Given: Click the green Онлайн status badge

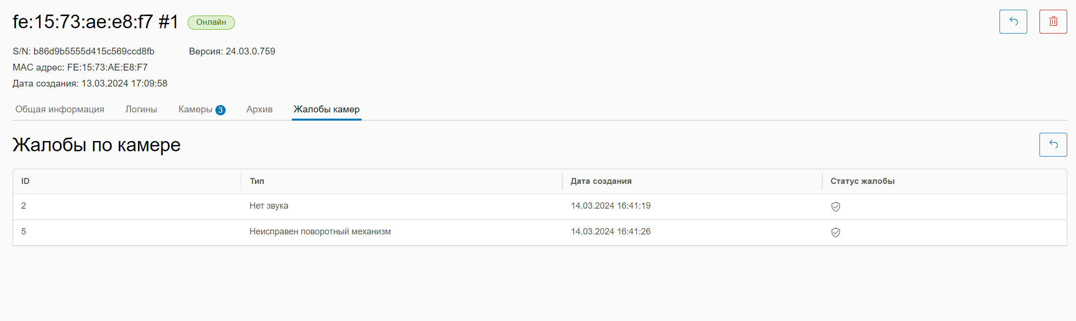Looking at the screenshot, I should [x=211, y=22].
